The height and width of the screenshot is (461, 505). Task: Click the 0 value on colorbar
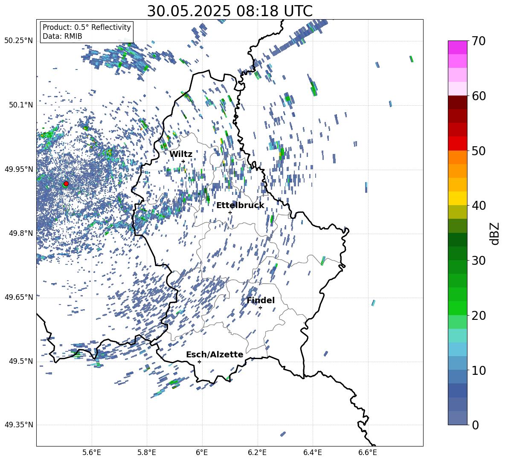475,425
